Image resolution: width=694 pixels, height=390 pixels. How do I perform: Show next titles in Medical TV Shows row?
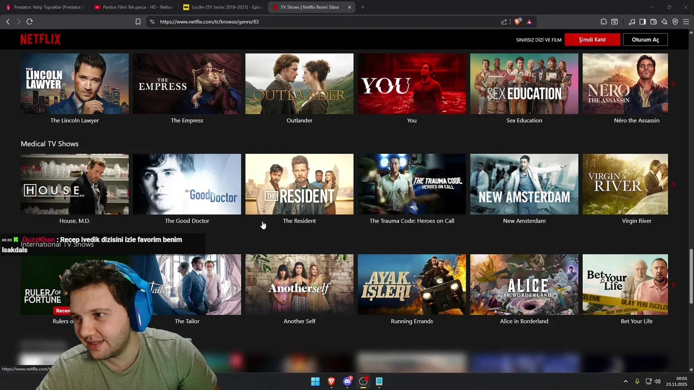pyautogui.click(x=673, y=185)
